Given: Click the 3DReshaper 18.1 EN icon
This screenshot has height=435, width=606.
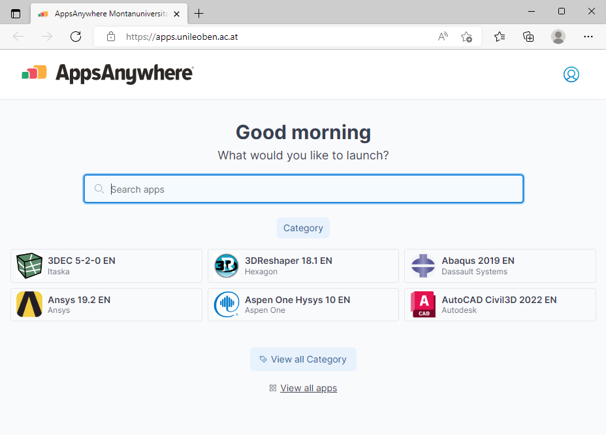Looking at the screenshot, I should [x=227, y=266].
